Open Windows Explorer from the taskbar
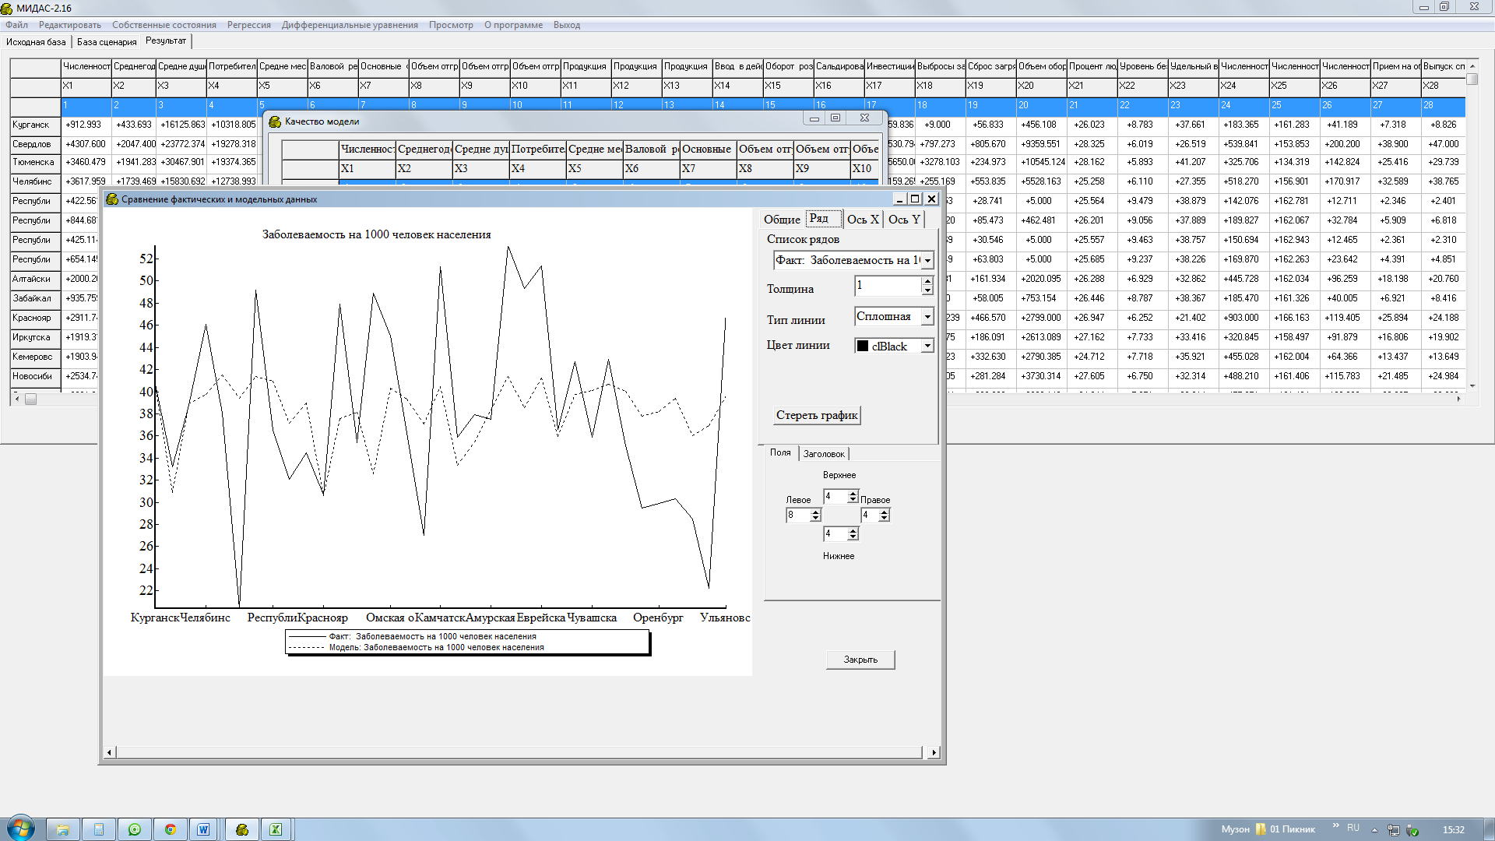 (x=63, y=829)
